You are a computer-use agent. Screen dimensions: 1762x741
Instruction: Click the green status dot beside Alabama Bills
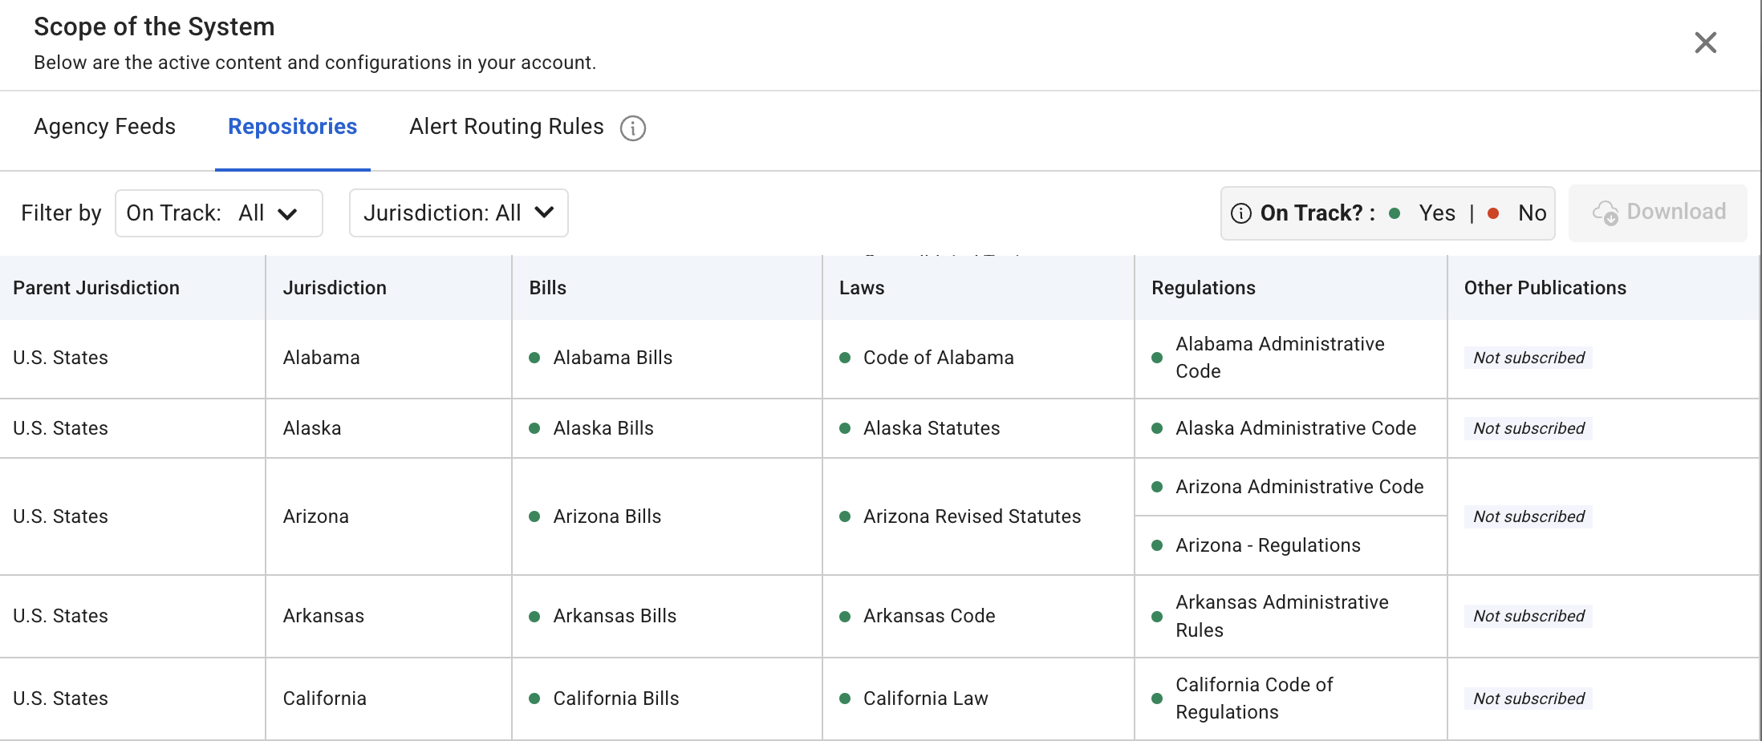(534, 358)
